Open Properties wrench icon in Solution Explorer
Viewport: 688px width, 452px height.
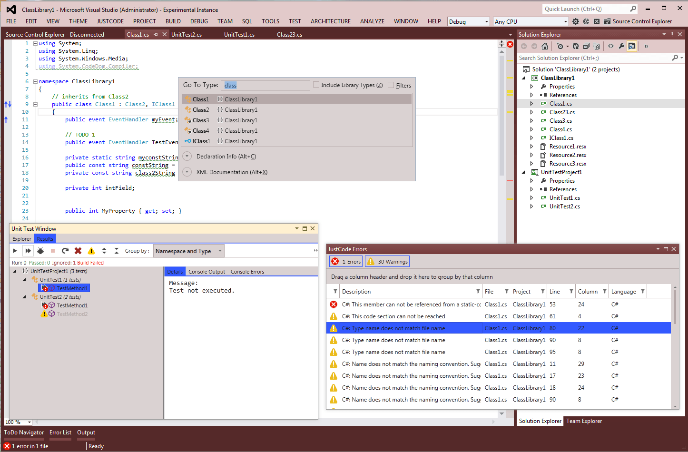[x=621, y=46]
